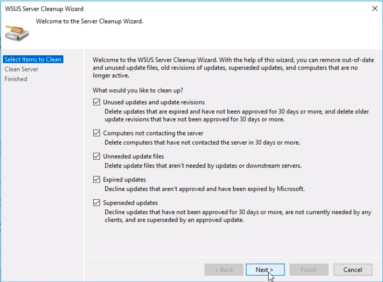Click the Back button

[x=224, y=270]
